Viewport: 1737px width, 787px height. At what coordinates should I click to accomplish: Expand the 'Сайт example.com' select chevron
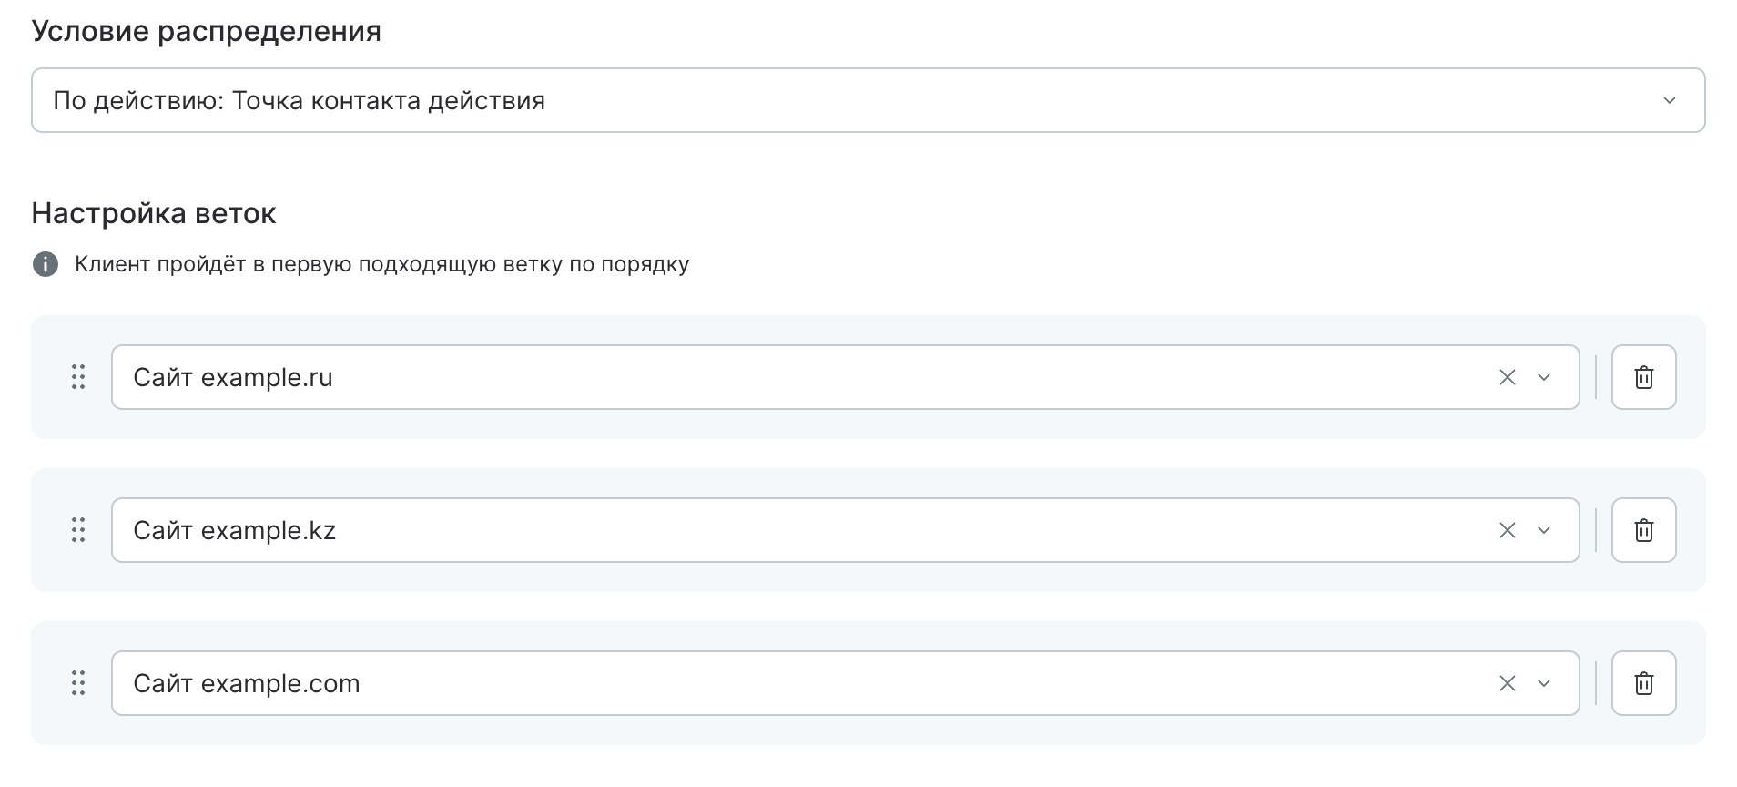pyautogui.click(x=1544, y=683)
